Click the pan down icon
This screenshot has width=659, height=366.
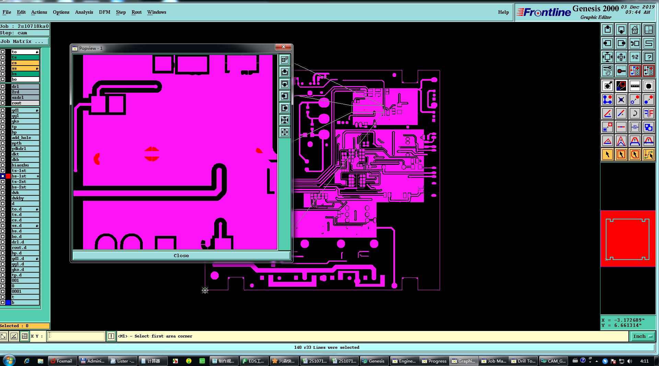point(621,30)
